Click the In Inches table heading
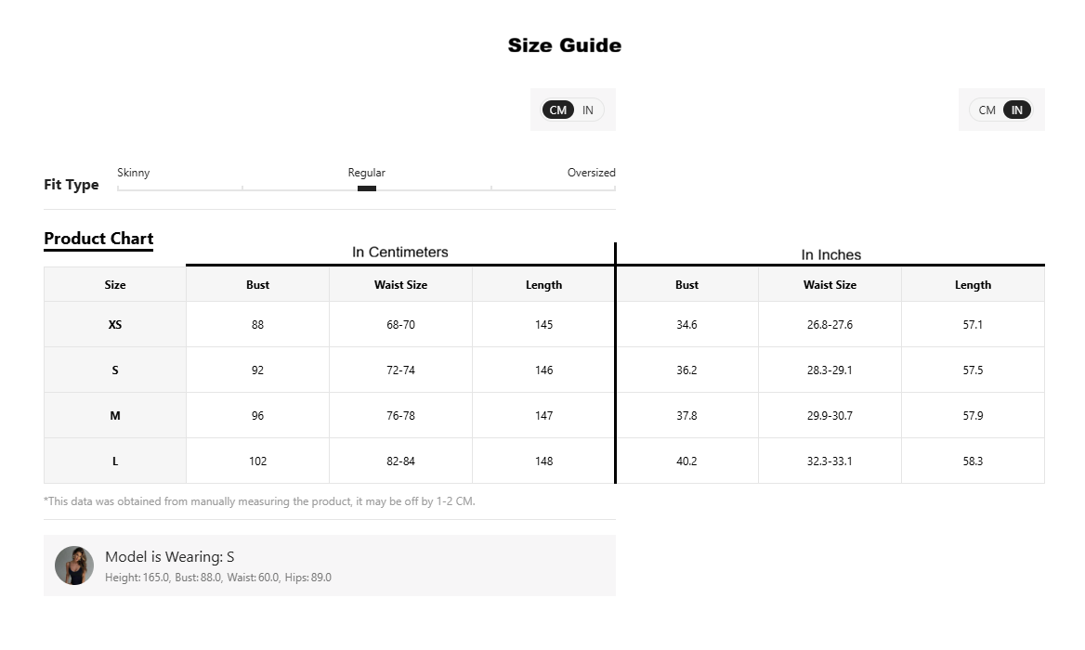Screen dimensions: 1085x650 click(831, 255)
